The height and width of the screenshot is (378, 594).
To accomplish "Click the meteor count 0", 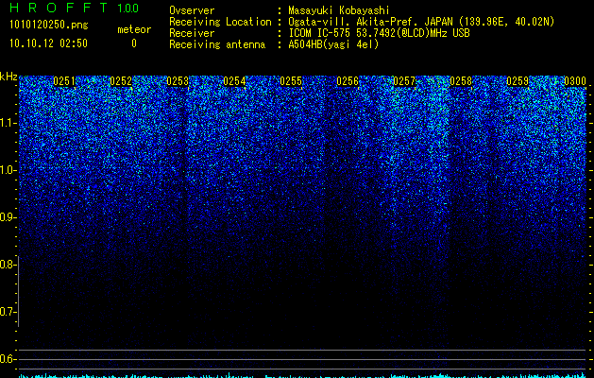I will point(134,43).
